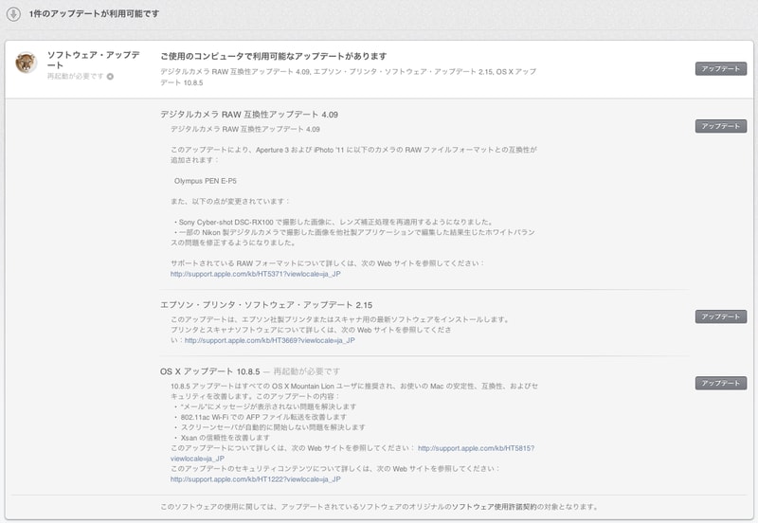This screenshot has height=523, width=758.
Task: Update エプソン・プリンタ・ソフトウェア 2.15
Action: [721, 316]
